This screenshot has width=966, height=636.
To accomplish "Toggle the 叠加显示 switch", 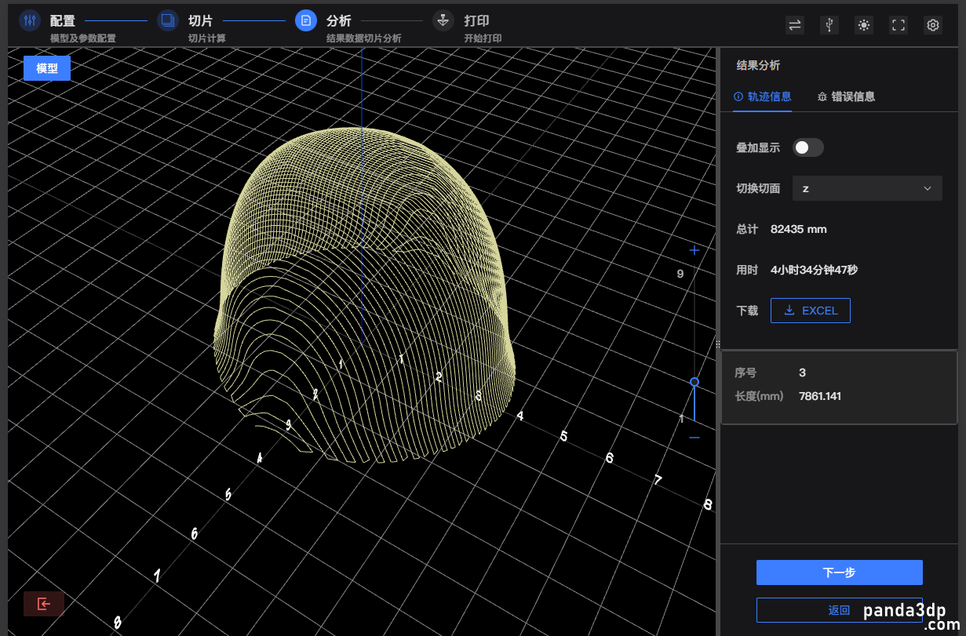I will click(807, 147).
